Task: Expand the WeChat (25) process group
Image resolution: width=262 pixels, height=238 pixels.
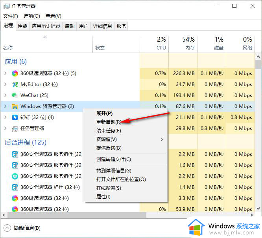Action: point(6,95)
